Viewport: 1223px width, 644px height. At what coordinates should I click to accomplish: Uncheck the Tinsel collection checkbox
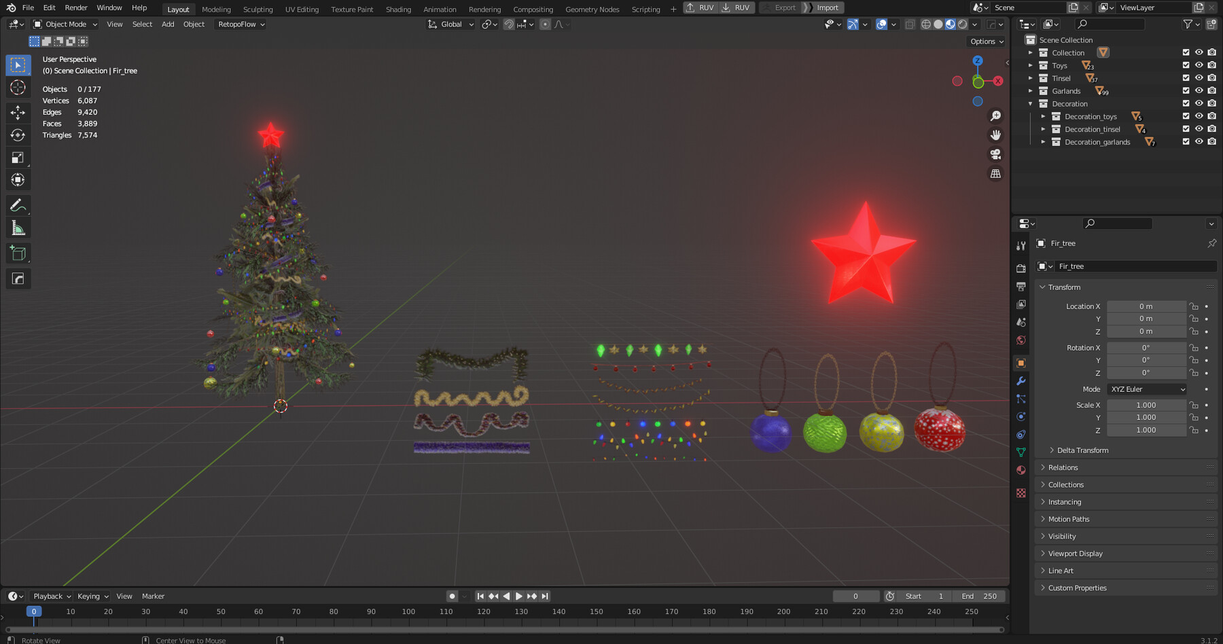[1185, 78]
